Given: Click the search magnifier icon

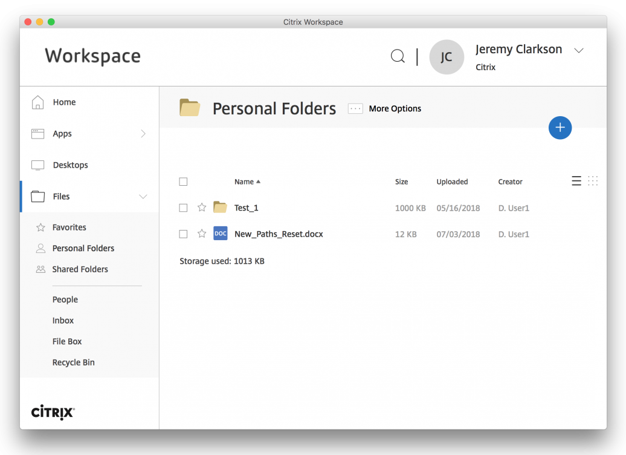Looking at the screenshot, I should 398,57.
